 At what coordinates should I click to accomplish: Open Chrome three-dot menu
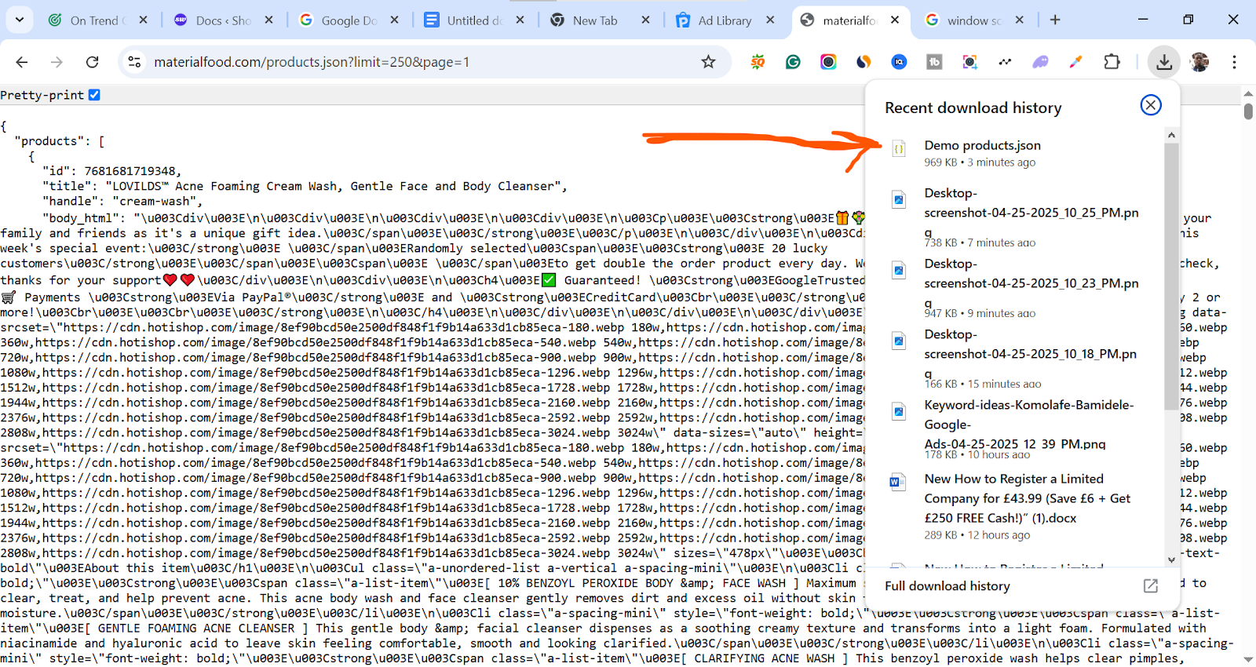pyautogui.click(x=1234, y=62)
